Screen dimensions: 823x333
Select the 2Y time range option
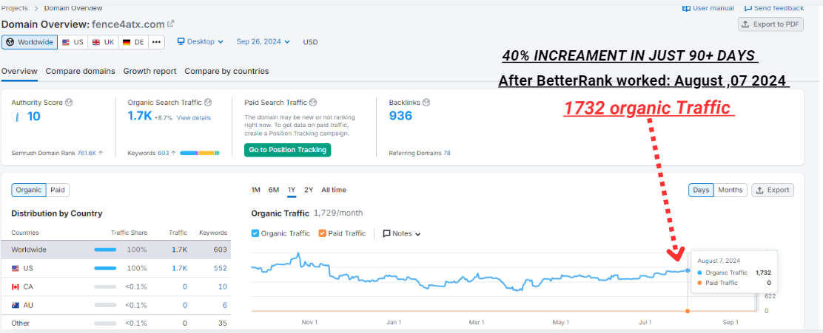[x=309, y=190]
